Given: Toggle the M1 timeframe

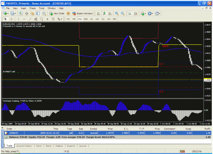Looking at the screenshot, I should tap(68, 19).
